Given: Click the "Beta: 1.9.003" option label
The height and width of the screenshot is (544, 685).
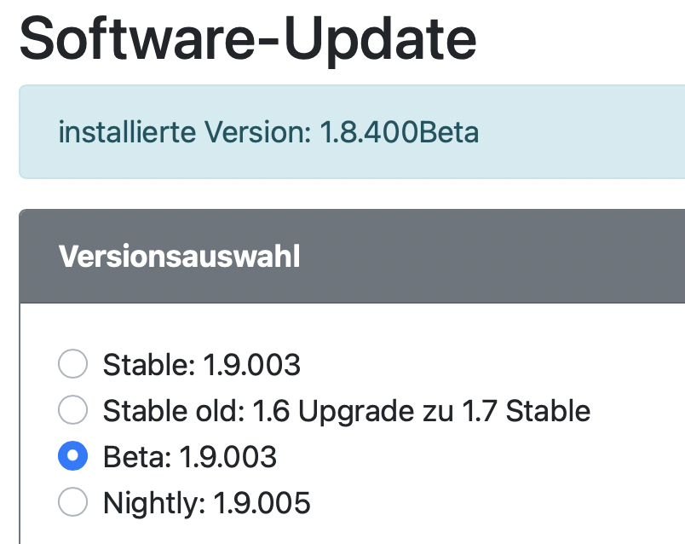Looking at the screenshot, I should (189, 457).
